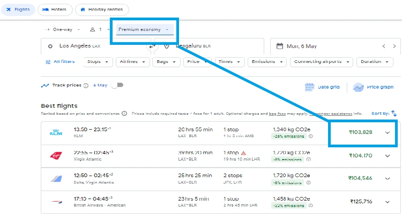Image resolution: width=402 pixels, height=214 pixels.
Task: Open the Passenger assistance link
Action: [x=331, y=114]
